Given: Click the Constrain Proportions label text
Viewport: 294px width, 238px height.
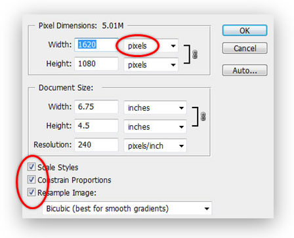Looking at the screenshot, I should click(74, 180).
